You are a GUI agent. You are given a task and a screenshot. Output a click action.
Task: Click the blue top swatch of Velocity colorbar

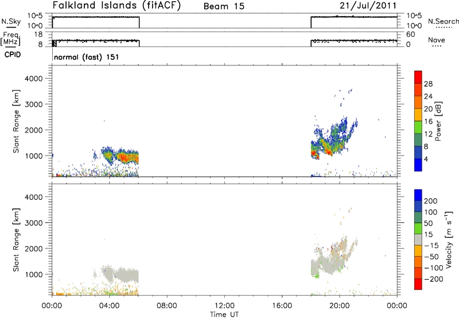(418, 195)
